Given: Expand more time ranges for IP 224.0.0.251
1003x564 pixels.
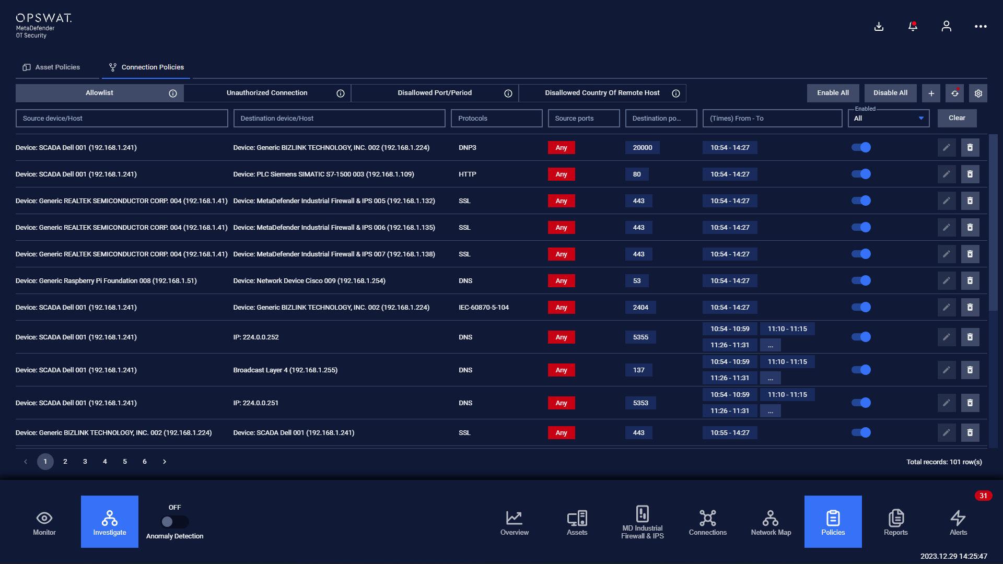Looking at the screenshot, I should (770, 411).
